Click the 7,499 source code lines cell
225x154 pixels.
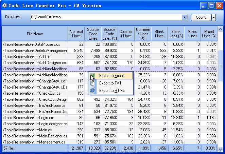[x=93, y=51]
